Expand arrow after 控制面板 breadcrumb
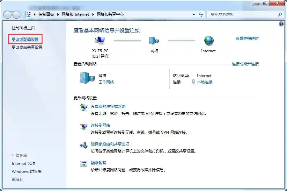 [58, 14]
